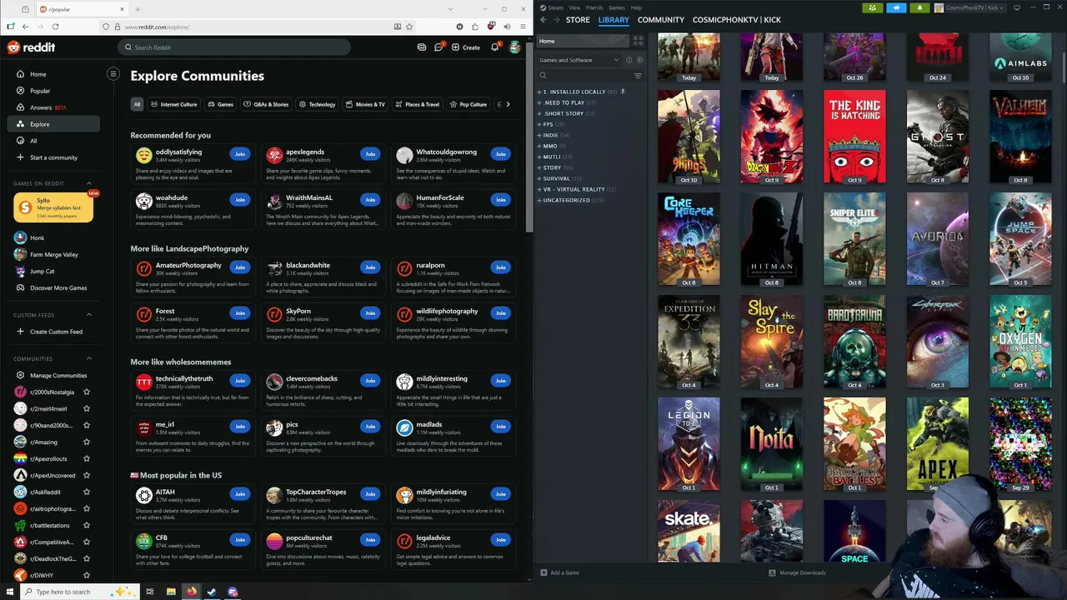Click the Search Reddit field
Screen dimensions: 1067x600
click(234, 47)
